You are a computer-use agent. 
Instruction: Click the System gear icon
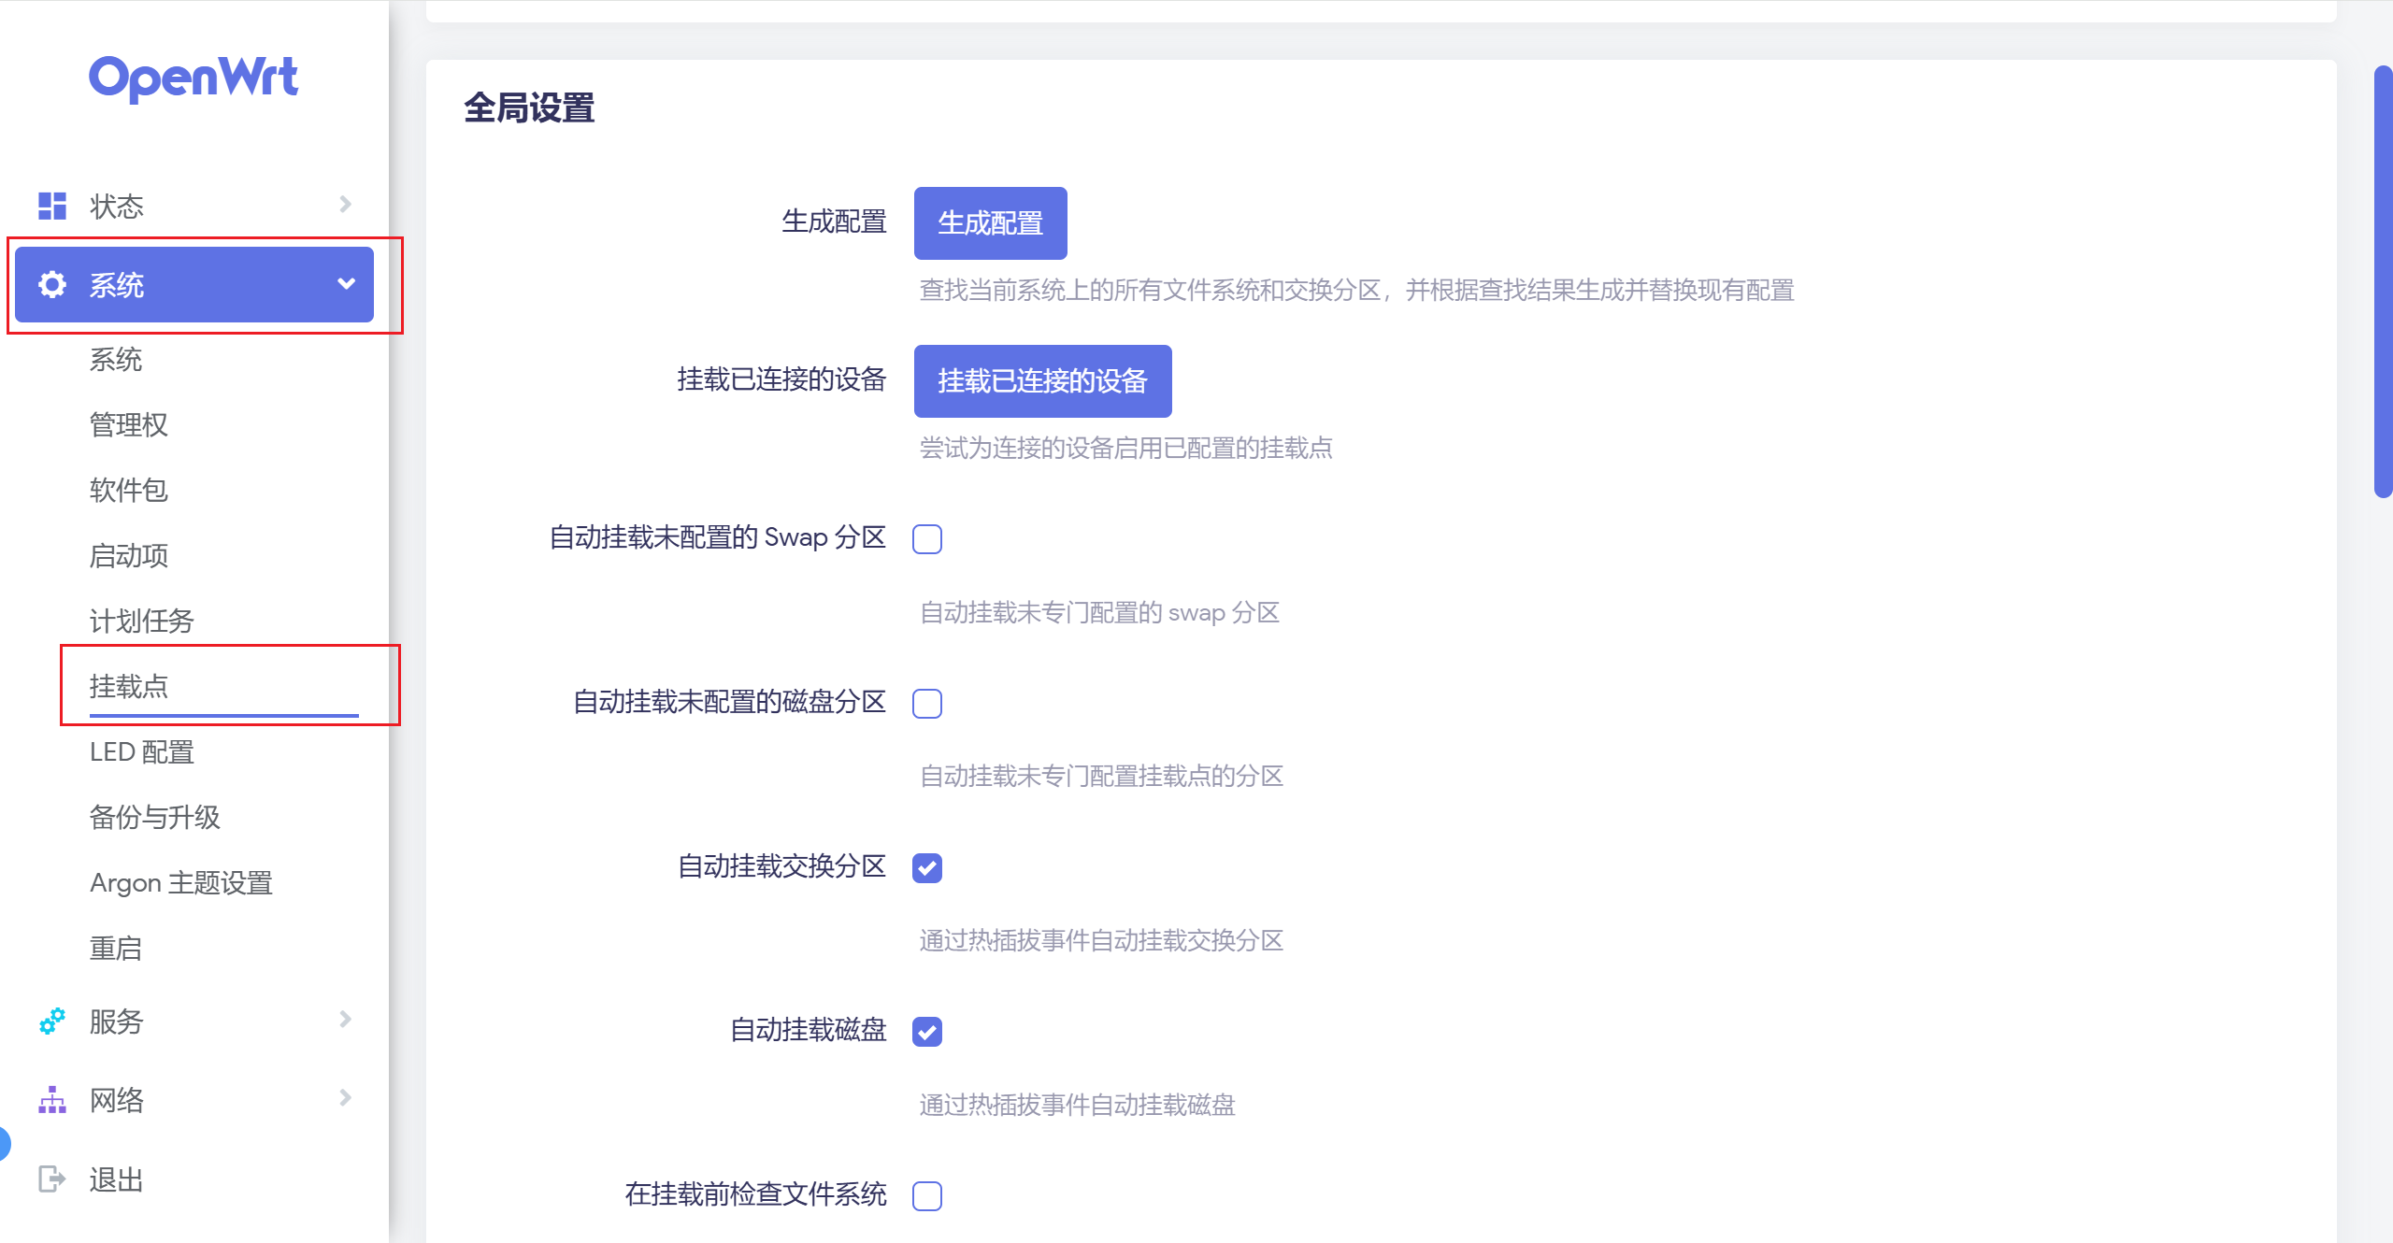[51, 284]
